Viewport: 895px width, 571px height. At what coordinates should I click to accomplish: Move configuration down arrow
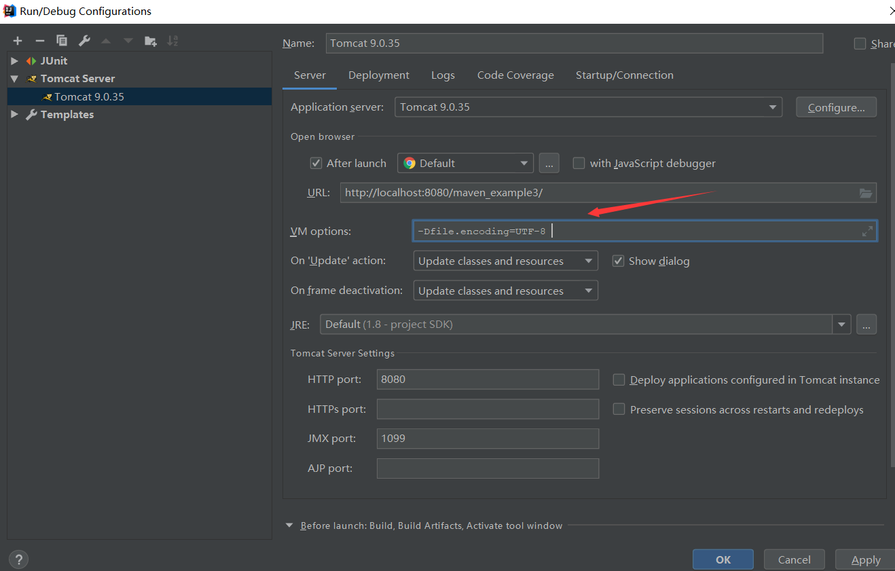[x=128, y=41]
